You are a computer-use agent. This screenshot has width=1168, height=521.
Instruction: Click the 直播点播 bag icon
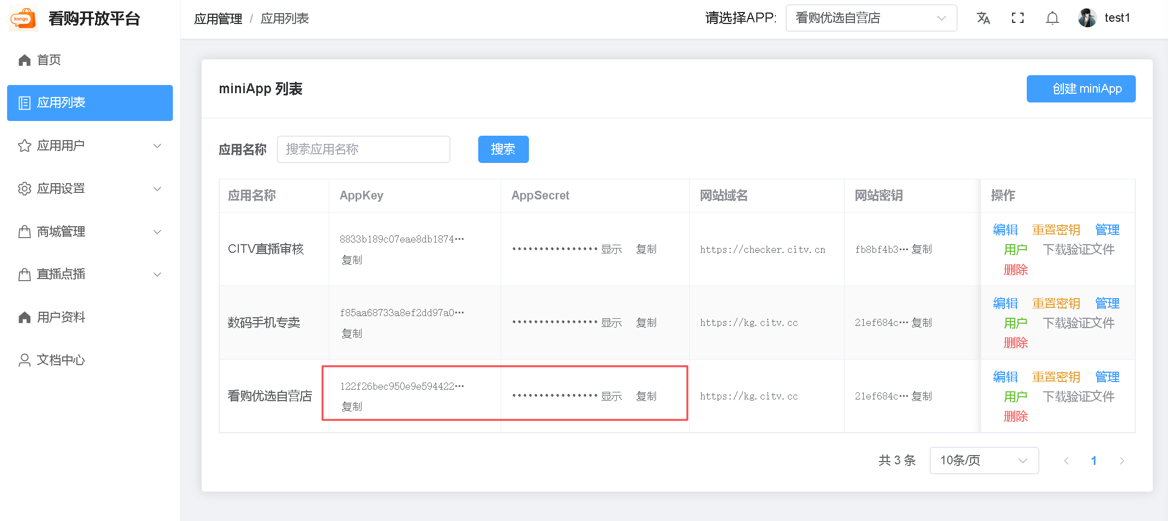click(x=25, y=274)
